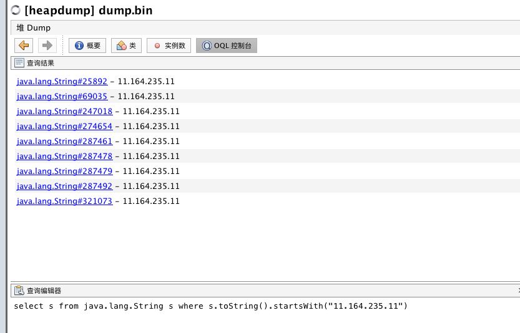520x333 pixels.
Task: Toggle the OQL 控制台 view button
Action: [226, 46]
